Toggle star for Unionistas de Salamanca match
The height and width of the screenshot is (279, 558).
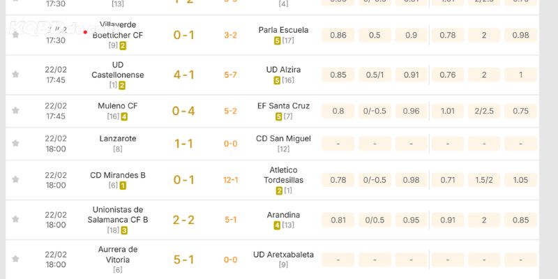[15, 219]
